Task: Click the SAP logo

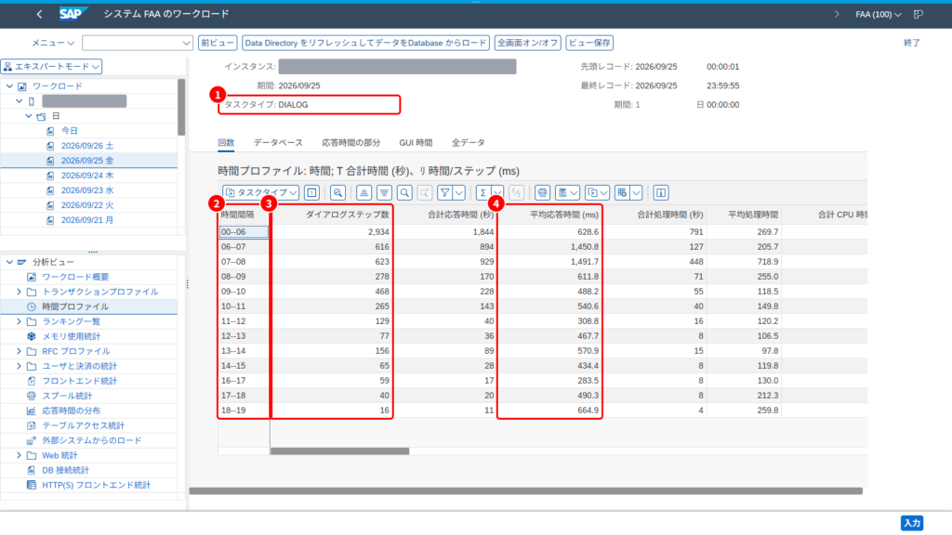Action: point(73,13)
